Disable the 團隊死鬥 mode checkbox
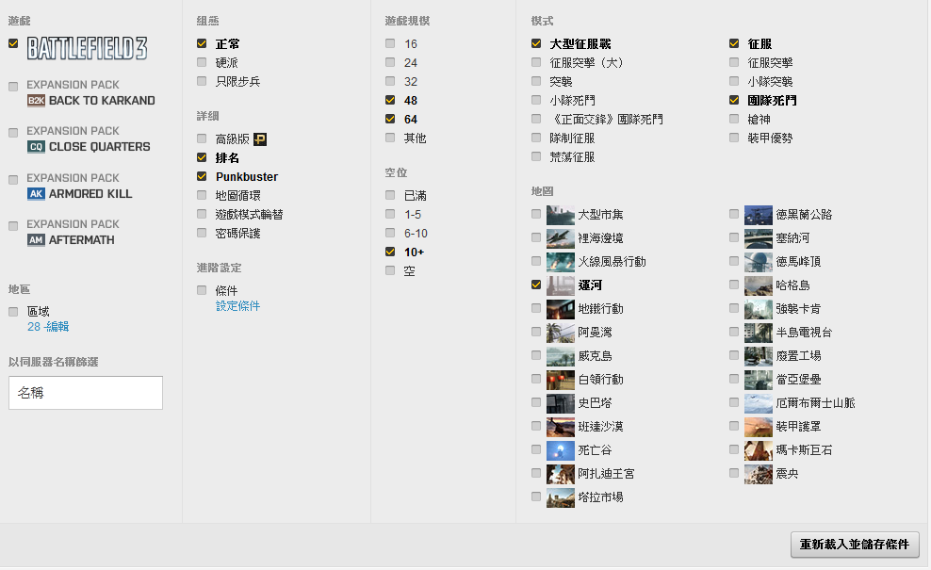This screenshot has height=570, width=931. click(734, 100)
